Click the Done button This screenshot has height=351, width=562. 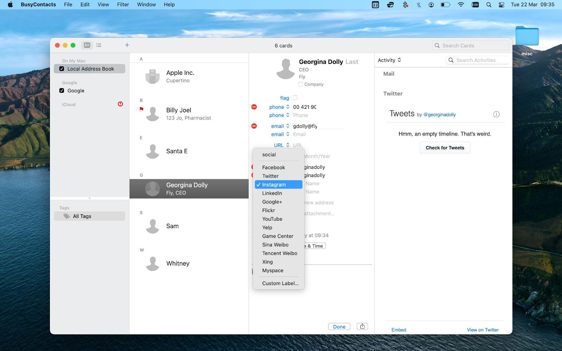point(339,326)
